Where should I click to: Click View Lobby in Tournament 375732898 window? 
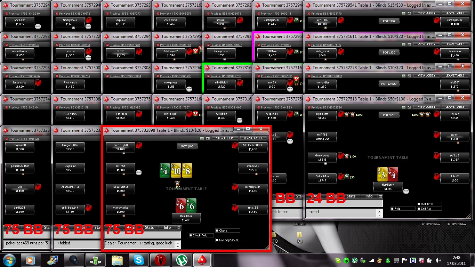(225, 138)
